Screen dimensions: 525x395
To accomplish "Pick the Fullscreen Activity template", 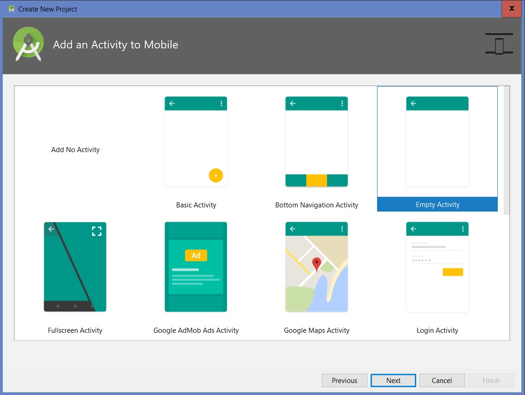I will click(75, 267).
